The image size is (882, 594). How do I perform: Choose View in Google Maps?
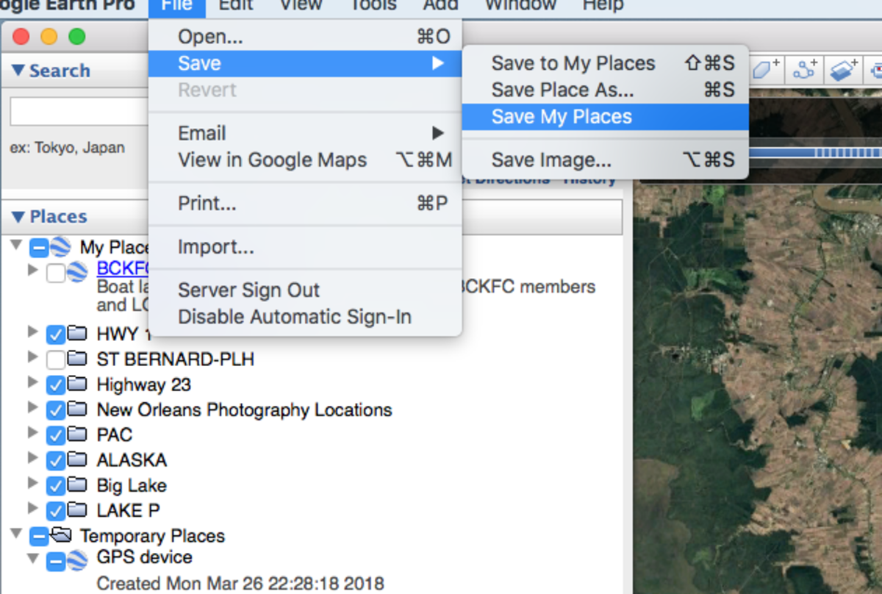point(305,160)
